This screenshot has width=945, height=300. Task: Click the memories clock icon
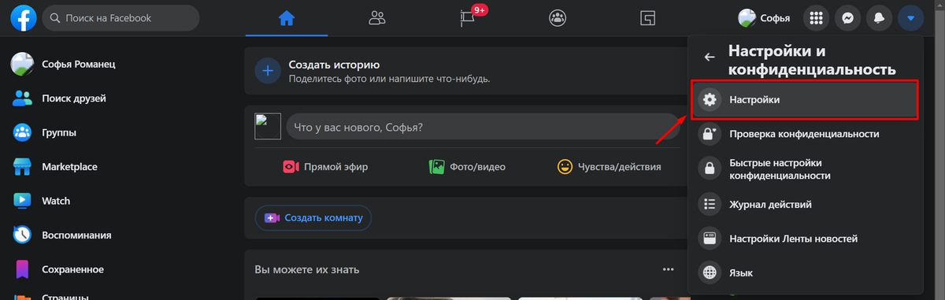(x=21, y=235)
